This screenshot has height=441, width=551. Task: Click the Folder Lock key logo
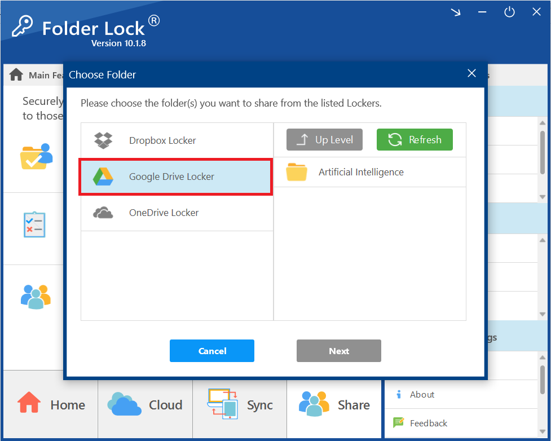click(x=22, y=26)
